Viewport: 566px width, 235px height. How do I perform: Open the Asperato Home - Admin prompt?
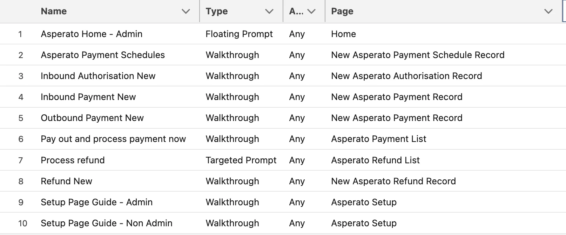[92, 34]
